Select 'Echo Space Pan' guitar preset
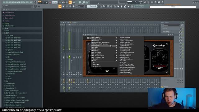This screenshot has height=112, width=199. [125, 71]
